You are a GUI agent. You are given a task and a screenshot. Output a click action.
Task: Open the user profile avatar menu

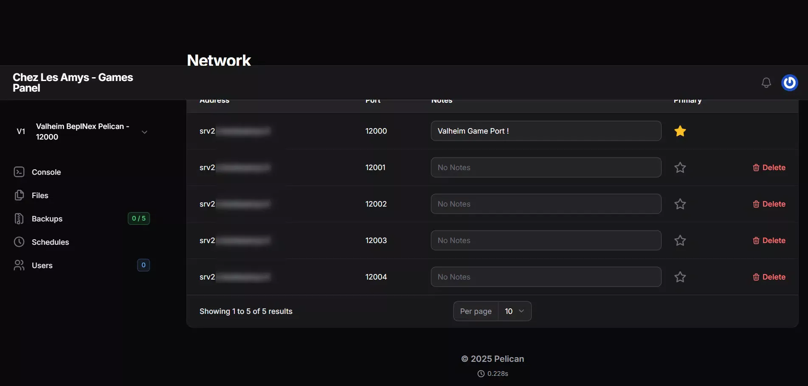(x=789, y=83)
